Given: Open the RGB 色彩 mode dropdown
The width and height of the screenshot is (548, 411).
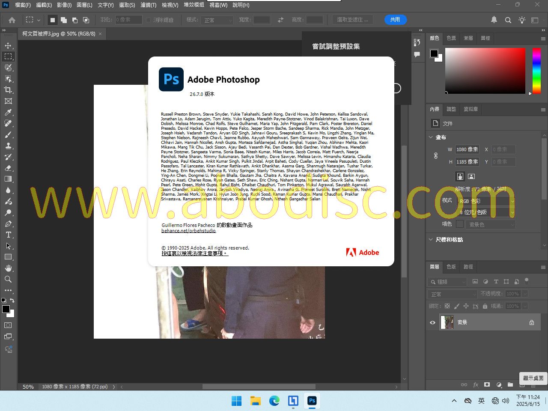Looking at the screenshot, I should click(486, 201).
